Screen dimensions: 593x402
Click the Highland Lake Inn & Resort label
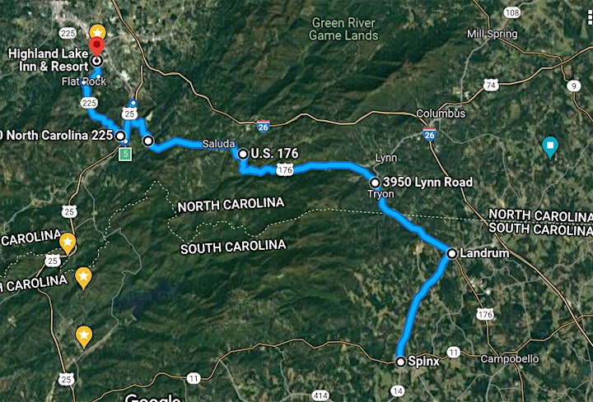tap(48, 60)
